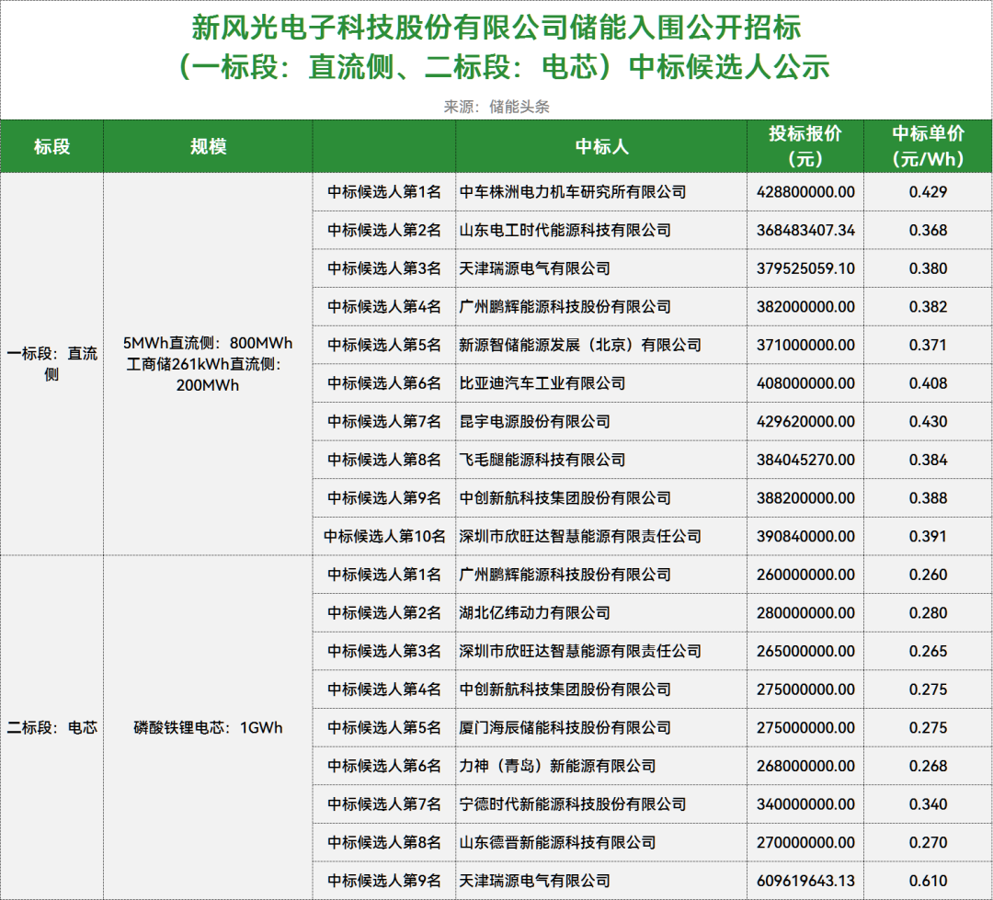Click unit price 0.371

click(928, 345)
